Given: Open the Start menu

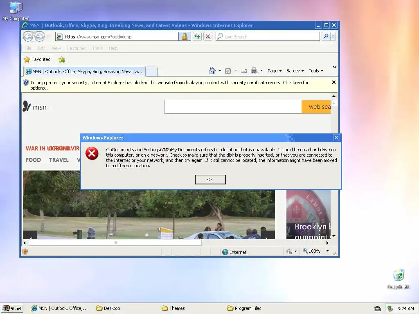Looking at the screenshot, I should coord(12,308).
